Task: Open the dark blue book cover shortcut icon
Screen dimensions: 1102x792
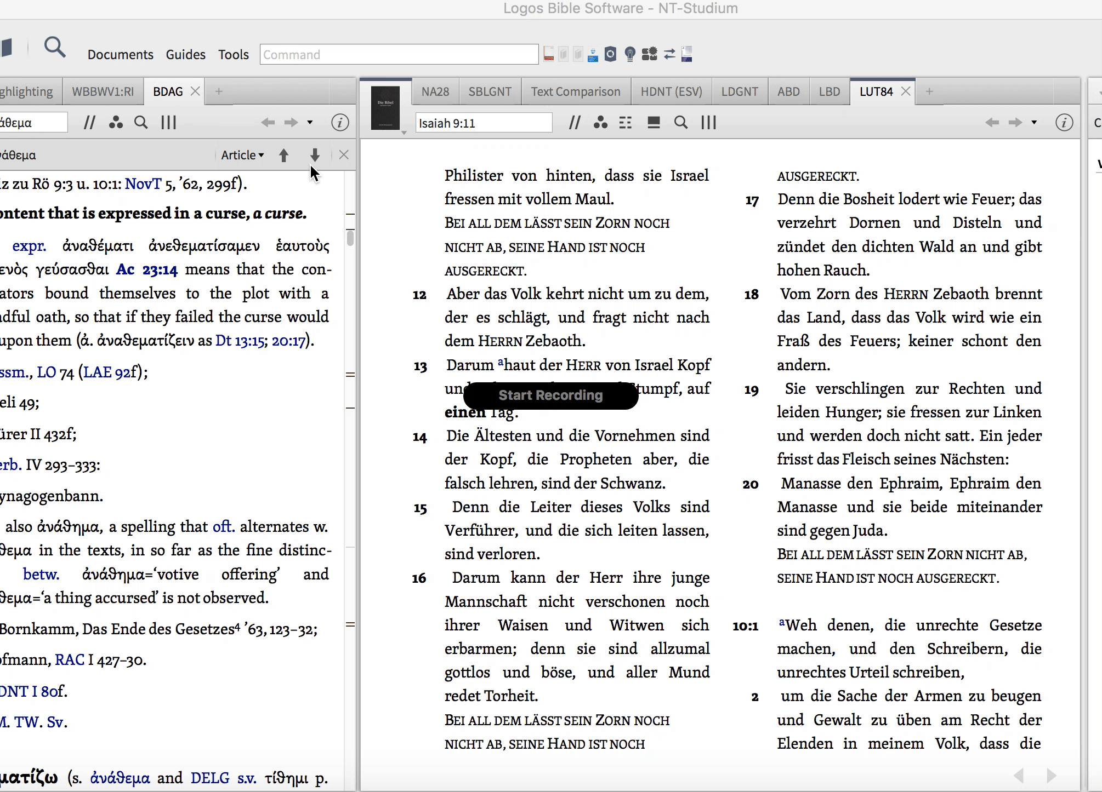Action: pyautogui.click(x=687, y=54)
